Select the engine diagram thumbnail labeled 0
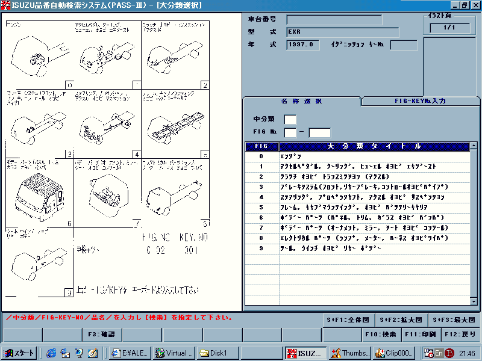Screen dimensions: 482x361 click(x=33, y=54)
